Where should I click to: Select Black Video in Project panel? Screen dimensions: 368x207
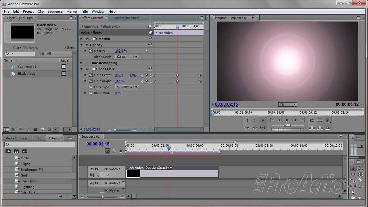tap(27, 74)
